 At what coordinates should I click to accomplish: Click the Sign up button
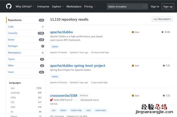(168, 6)
